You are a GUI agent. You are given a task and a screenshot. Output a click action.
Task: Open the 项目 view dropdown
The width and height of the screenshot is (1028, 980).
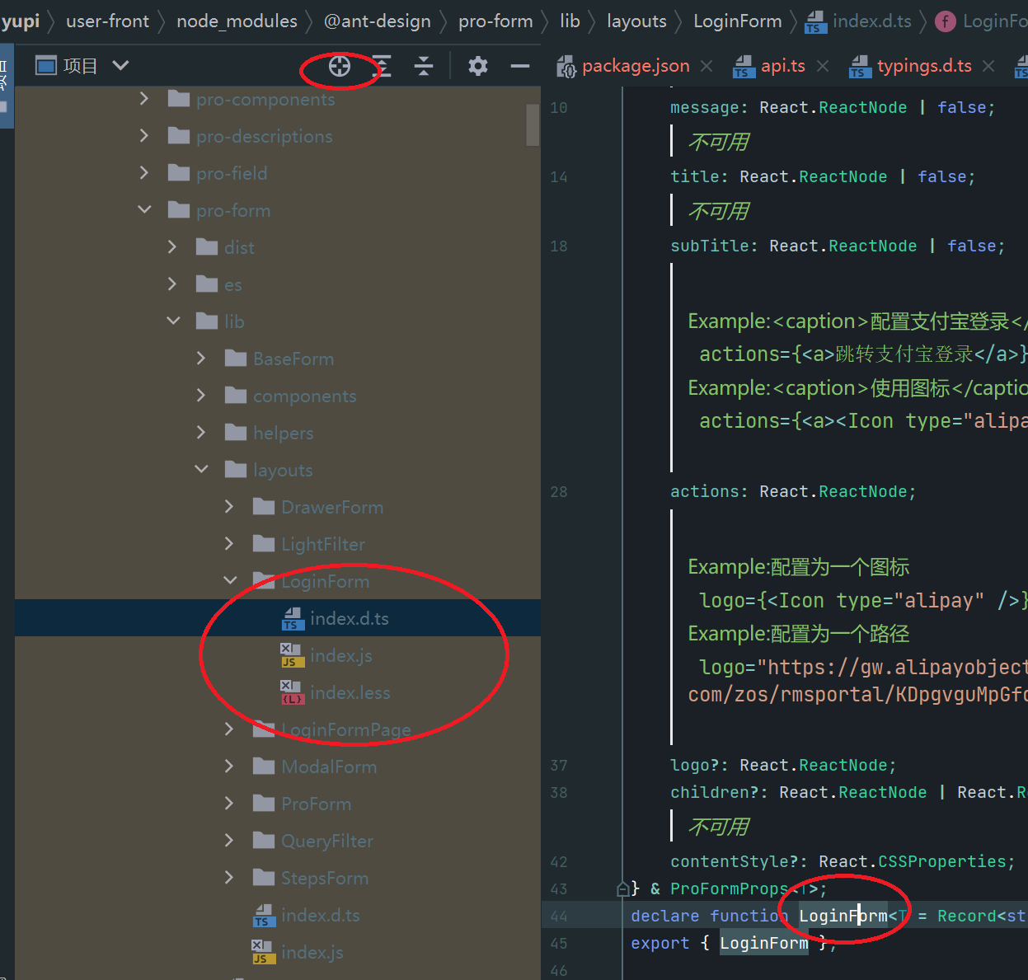[x=120, y=65]
